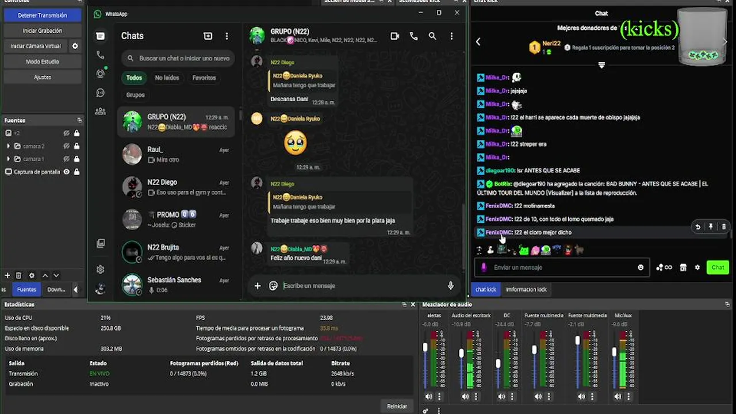Switch to the informacion kick tab
The width and height of the screenshot is (736, 414).
click(526, 289)
